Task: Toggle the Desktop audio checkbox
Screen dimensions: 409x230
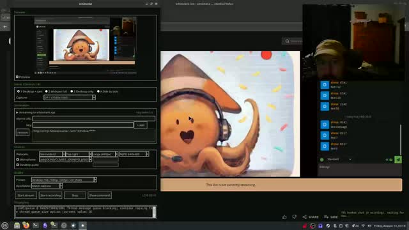Action: (x=18, y=165)
